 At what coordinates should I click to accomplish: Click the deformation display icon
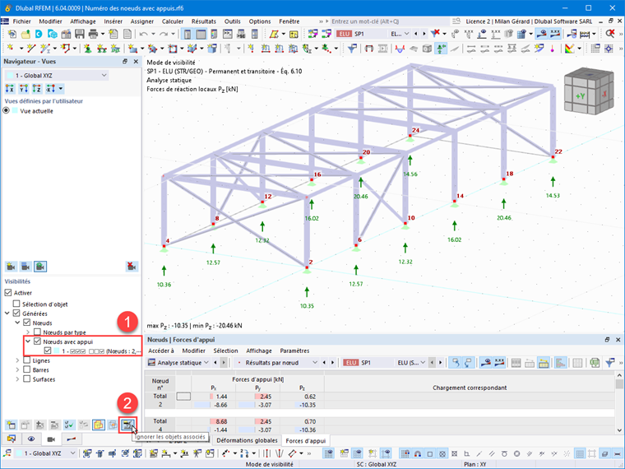pyautogui.click(x=400, y=49)
